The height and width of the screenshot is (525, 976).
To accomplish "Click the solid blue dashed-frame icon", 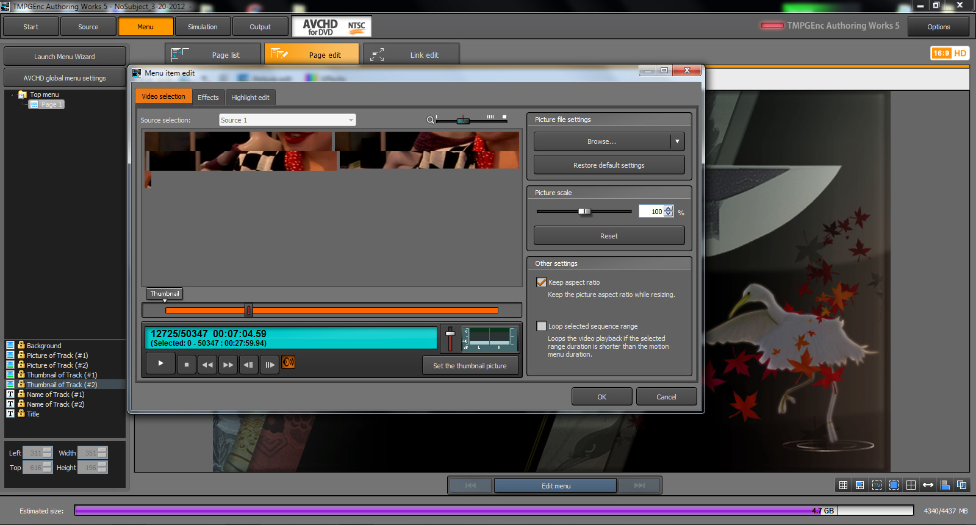I will [894, 485].
